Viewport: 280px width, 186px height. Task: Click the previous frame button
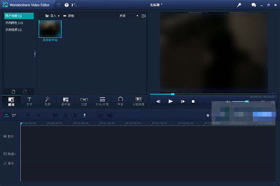tap(158, 102)
